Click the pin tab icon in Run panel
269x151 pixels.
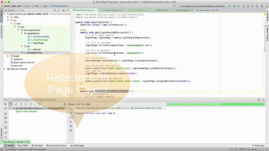click(5, 133)
